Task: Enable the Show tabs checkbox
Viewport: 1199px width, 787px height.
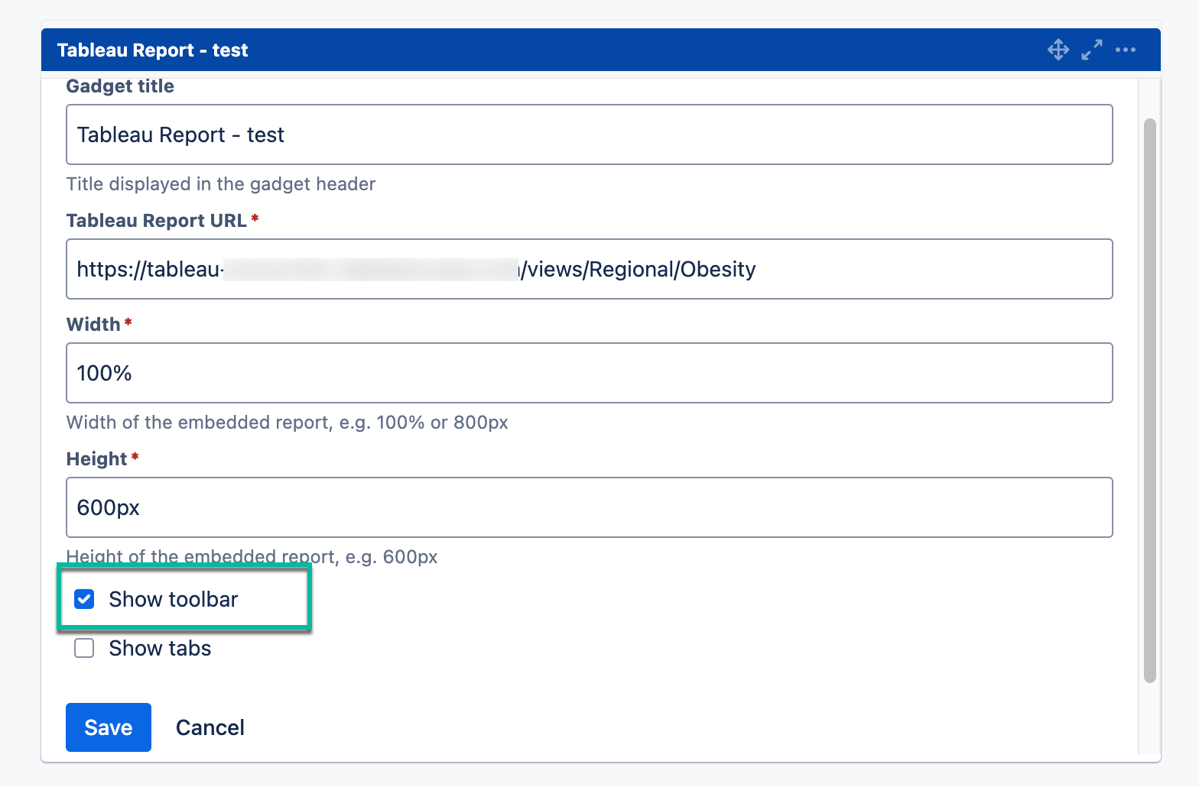Action: [84, 648]
